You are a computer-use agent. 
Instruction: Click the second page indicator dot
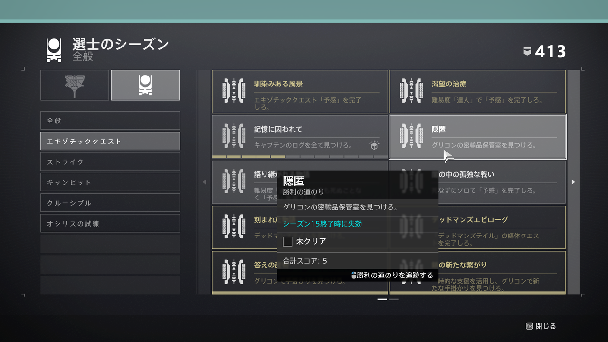[x=394, y=299]
